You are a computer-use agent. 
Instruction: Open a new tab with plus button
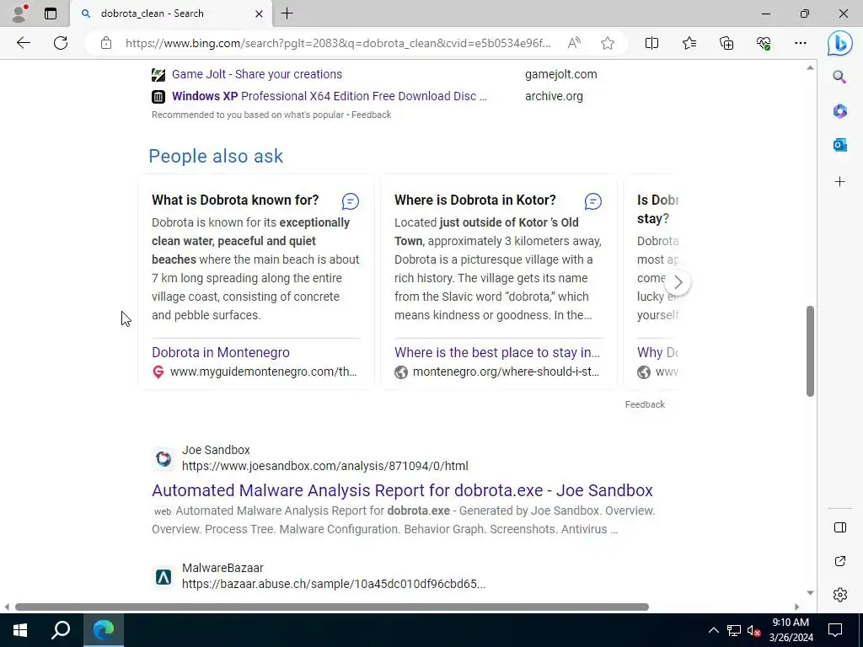click(287, 13)
